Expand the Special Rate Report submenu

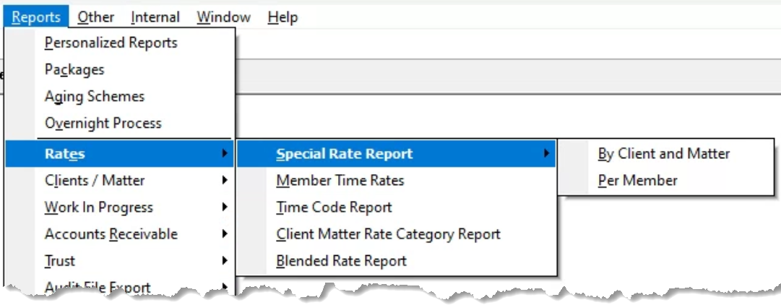tap(396, 153)
